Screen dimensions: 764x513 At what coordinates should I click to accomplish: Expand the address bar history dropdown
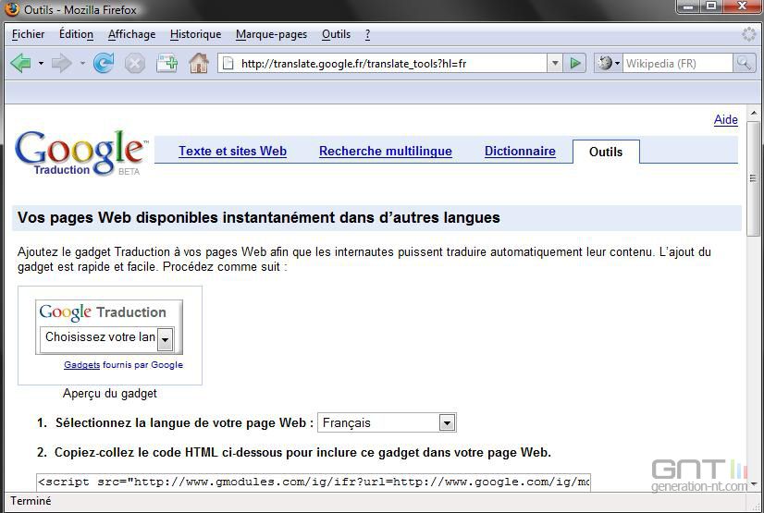point(554,63)
